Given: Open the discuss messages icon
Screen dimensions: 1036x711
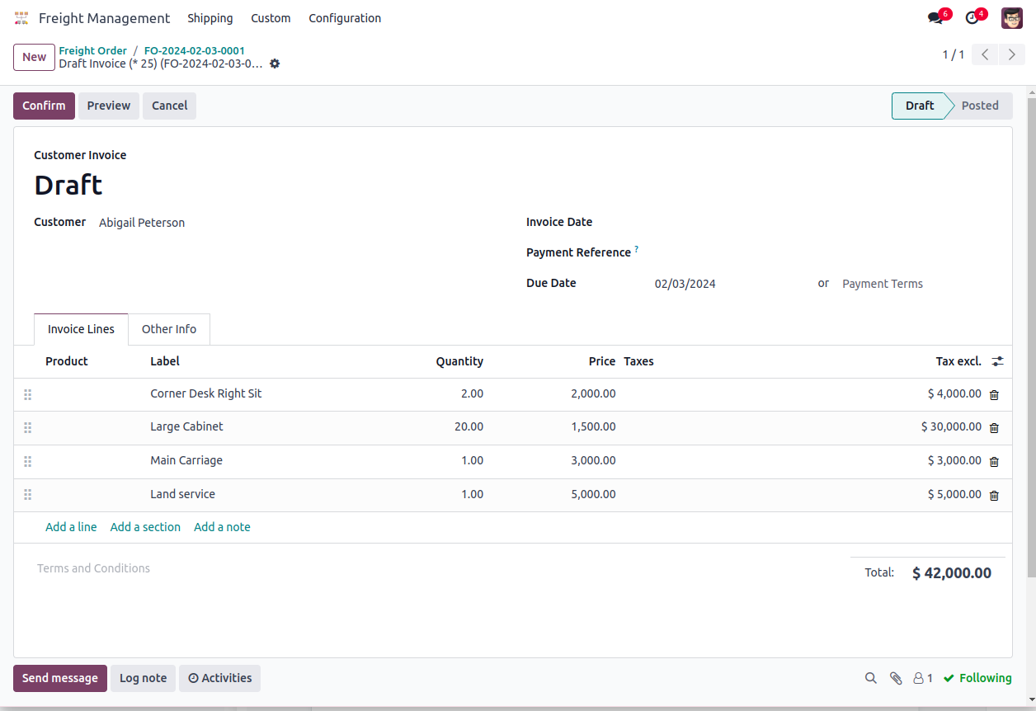Looking at the screenshot, I should (935, 18).
